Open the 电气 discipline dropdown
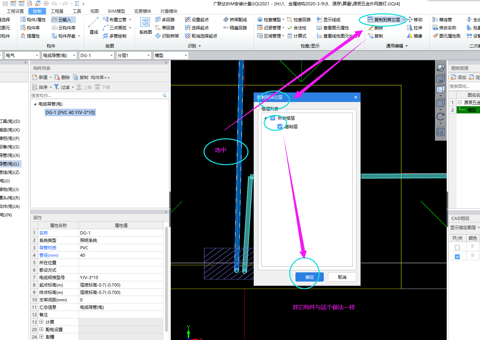480x340 pixels. (x=22, y=55)
